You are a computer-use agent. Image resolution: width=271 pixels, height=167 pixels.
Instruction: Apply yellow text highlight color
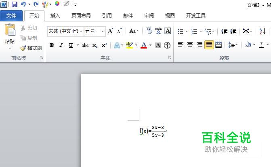tap(130, 45)
